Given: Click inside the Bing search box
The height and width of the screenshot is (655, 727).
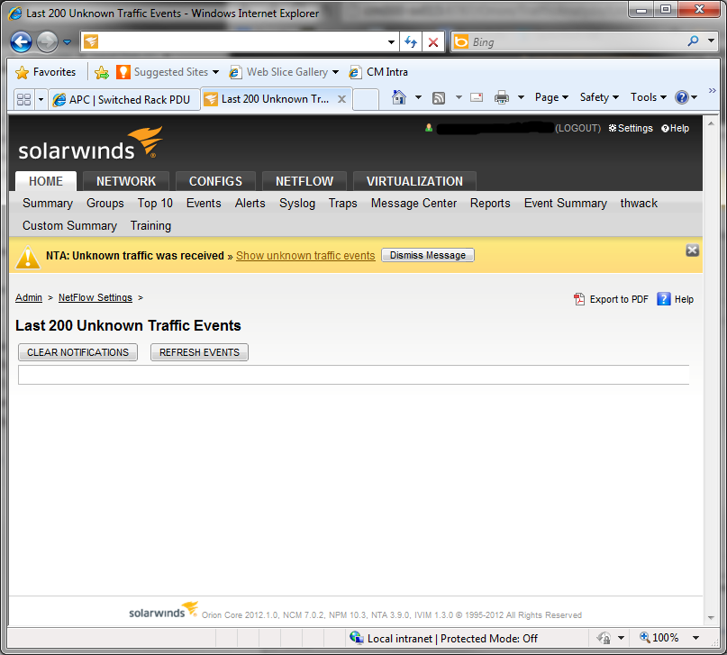Looking at the screenshot, I should [575, 42].
